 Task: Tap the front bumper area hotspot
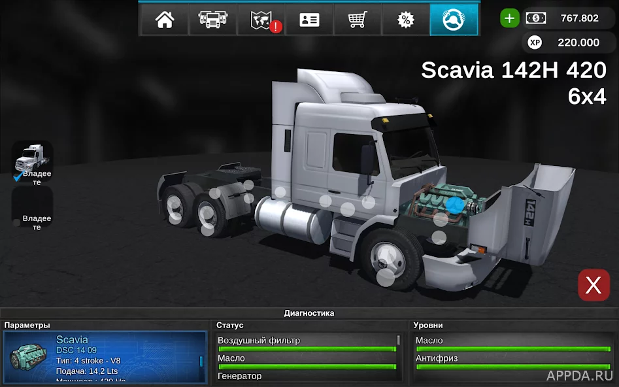coord(439,238)
